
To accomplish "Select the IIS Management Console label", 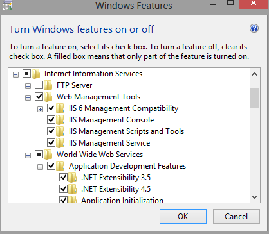I will coord(111,120).
